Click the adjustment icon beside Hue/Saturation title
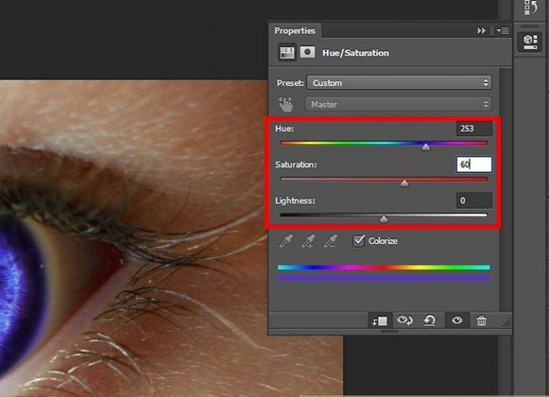The width and height of the screenshot is (549, 397). click(287, 53)
